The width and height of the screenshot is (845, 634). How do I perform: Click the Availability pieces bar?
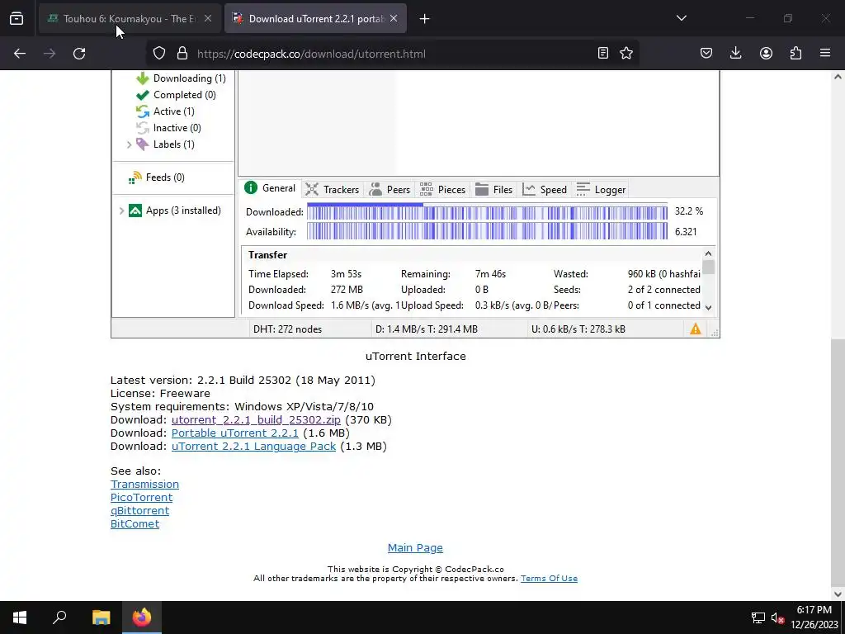click(x=487, y=232)
